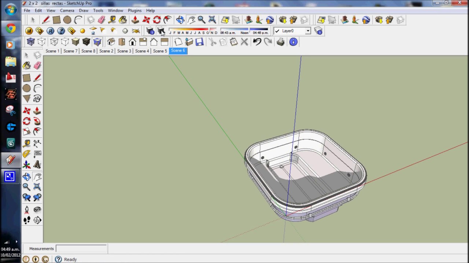Click the Undo button

click(x=257, y=42)
